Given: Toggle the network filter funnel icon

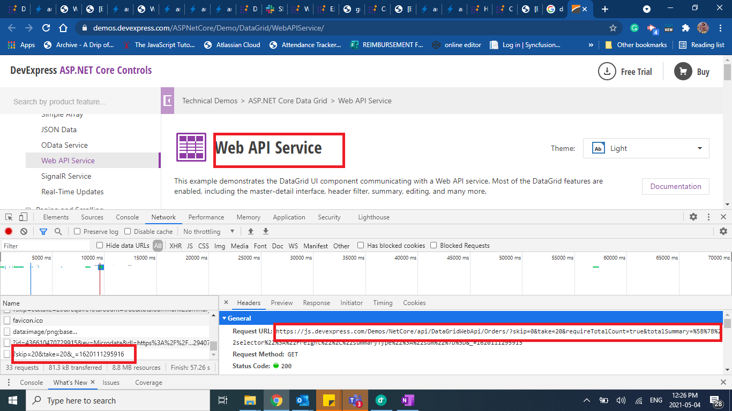Looking at the screenshot, I should 43,231.
